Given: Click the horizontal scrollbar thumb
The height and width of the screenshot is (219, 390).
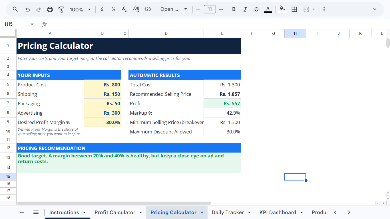Looking at the screenshot, I should pyautogui.click(x=114, y=203).
